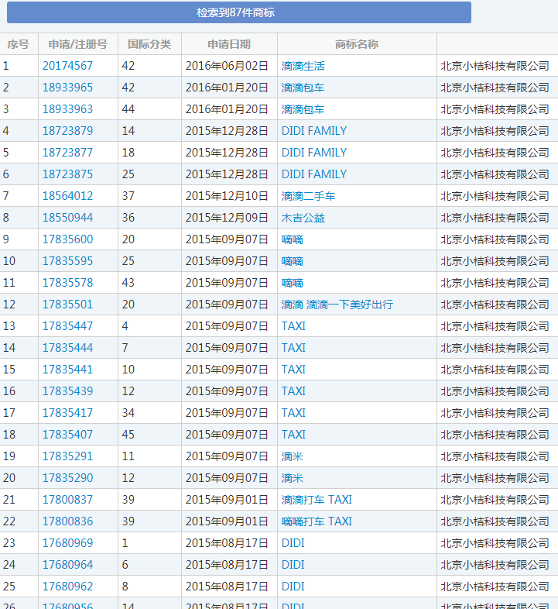Open 滴滴包车 trademark in class 44 row
Screen dimensions: 558x609
303,109
